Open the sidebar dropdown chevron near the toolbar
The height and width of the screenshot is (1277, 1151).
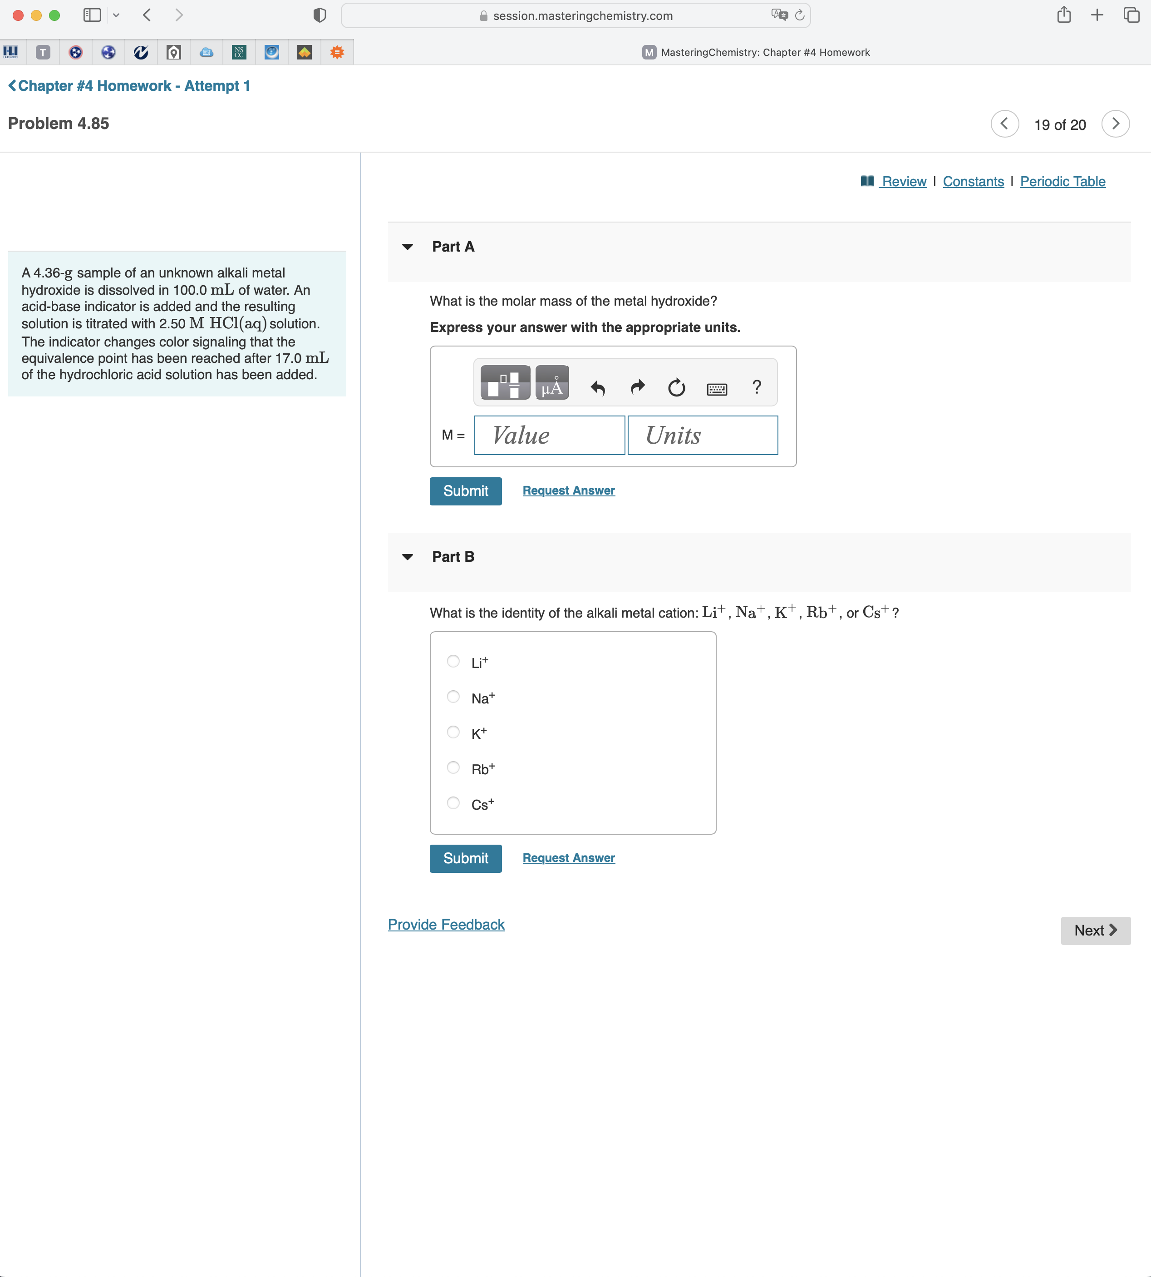(116, 15)
